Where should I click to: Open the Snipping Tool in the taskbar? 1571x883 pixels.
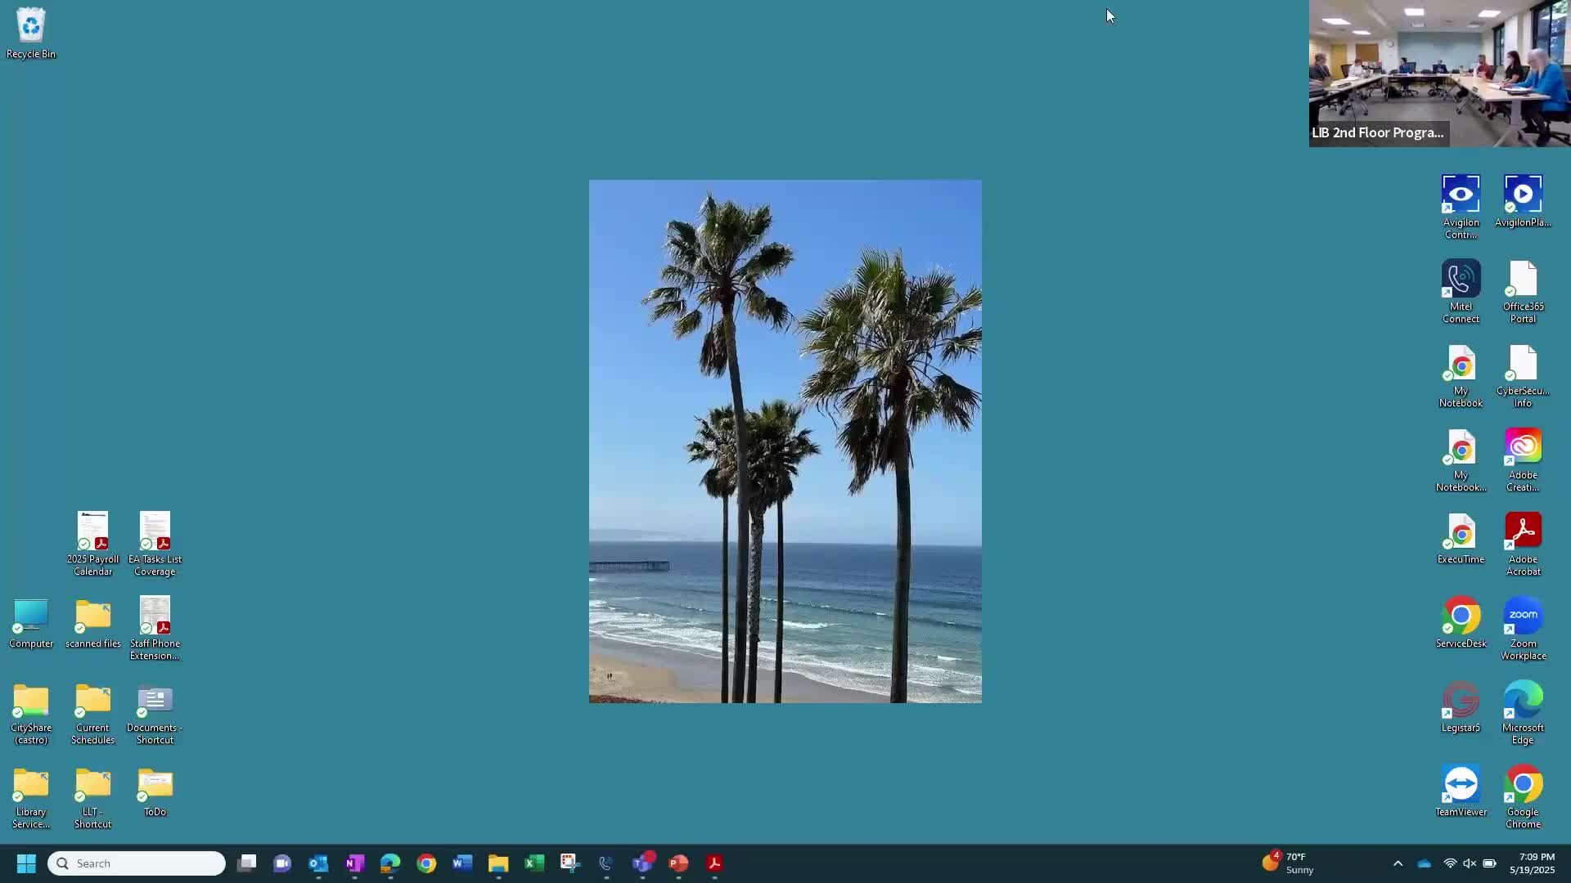569,863
